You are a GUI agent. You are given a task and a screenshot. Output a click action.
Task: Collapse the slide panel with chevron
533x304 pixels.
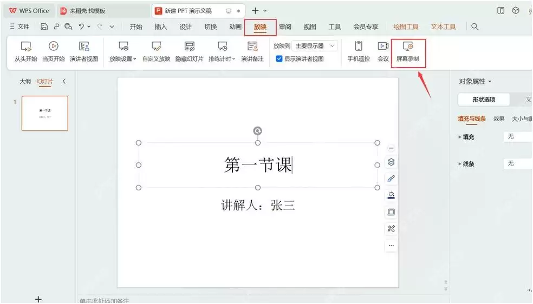[64, 82]
